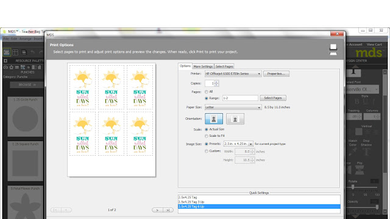Adjust the Width spinner arrows

252,151
